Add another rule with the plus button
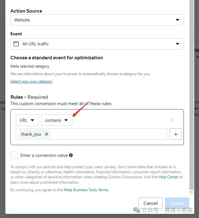Screen dimensions: 199x218 pos(176,134)
